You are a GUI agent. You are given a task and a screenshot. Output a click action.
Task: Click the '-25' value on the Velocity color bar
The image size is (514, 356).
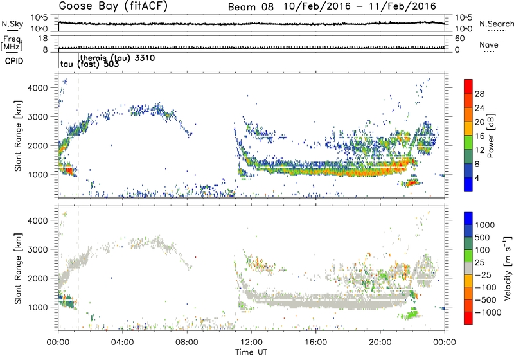point(483,275)
